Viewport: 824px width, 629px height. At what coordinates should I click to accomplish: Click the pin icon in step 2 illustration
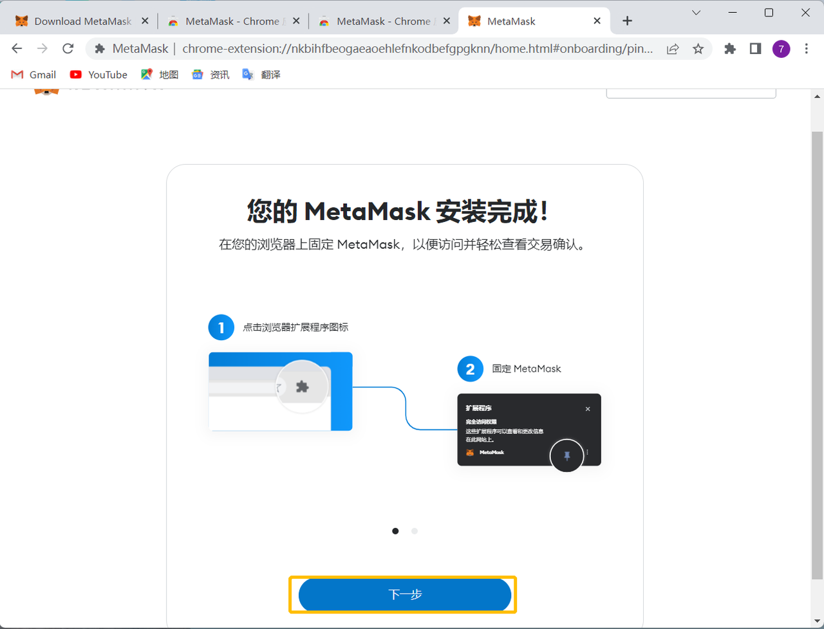[566, 456]
